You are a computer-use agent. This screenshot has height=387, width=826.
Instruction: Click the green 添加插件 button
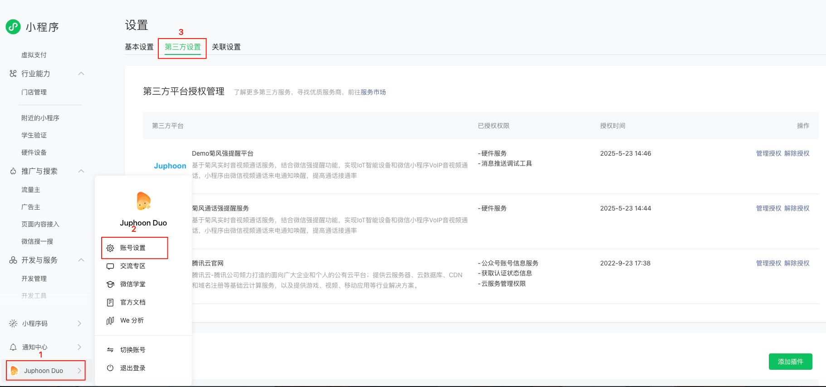tap(791, 362)
